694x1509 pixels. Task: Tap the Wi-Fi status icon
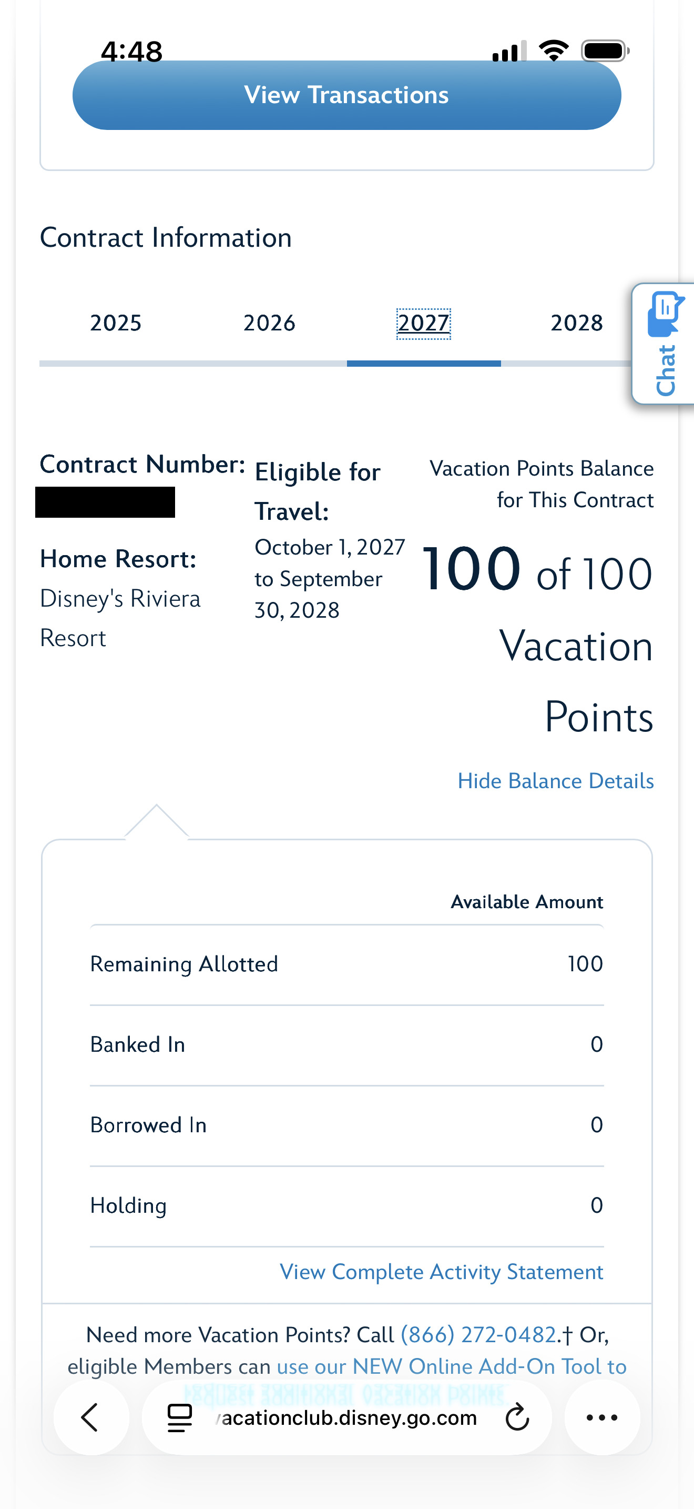554,51
